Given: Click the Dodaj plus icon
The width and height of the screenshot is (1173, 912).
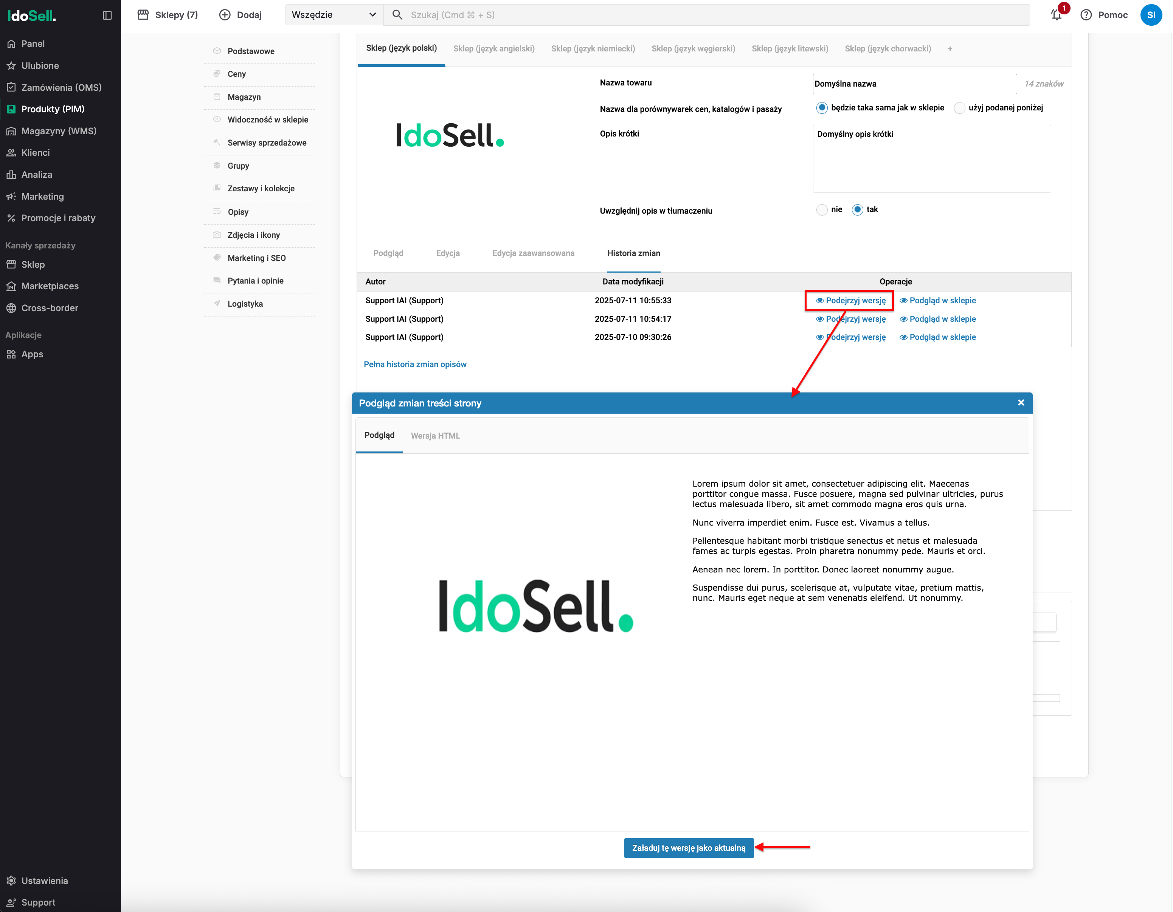Looking at the screenshot, I should pos(225,15).
